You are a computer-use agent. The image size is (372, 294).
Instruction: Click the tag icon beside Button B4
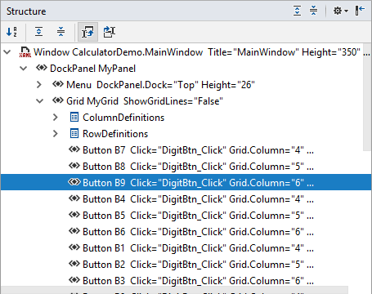click(74, 198)
